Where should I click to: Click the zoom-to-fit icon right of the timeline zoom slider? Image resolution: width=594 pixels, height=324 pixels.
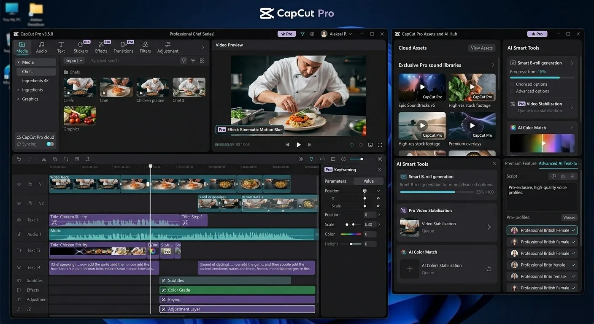coord(380,159)
